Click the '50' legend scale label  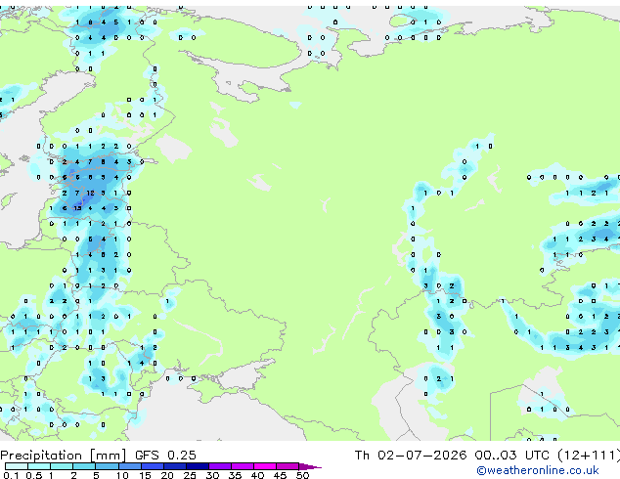click(302, 475)
